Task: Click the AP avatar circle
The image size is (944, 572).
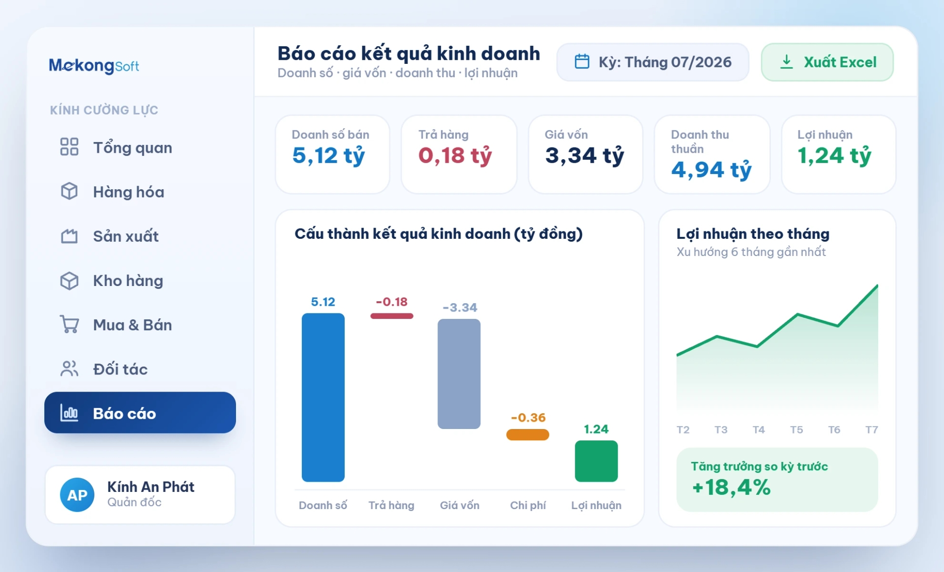Action: 77,495
